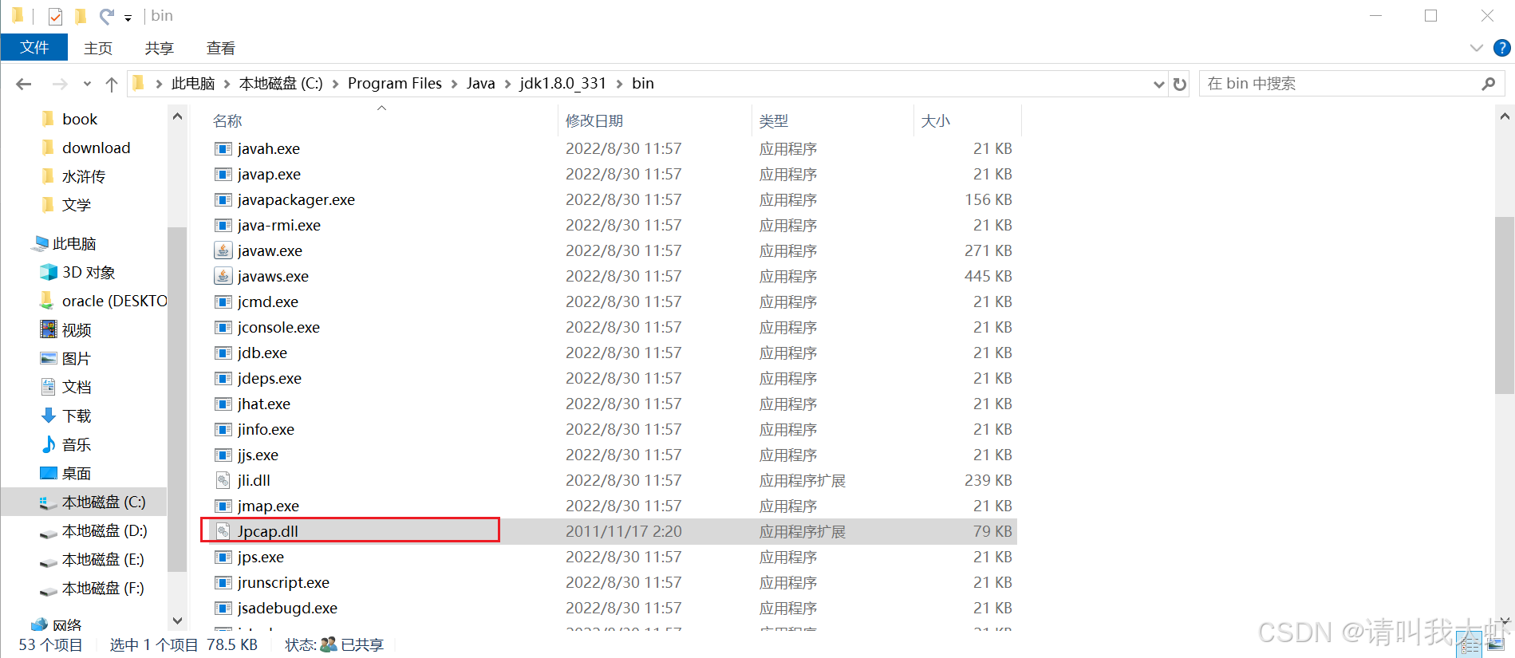This screenshot has width=1515, height=658.
Task: Click the 桌面 desktop icon in sidebar
Action: tap(49, 473)
